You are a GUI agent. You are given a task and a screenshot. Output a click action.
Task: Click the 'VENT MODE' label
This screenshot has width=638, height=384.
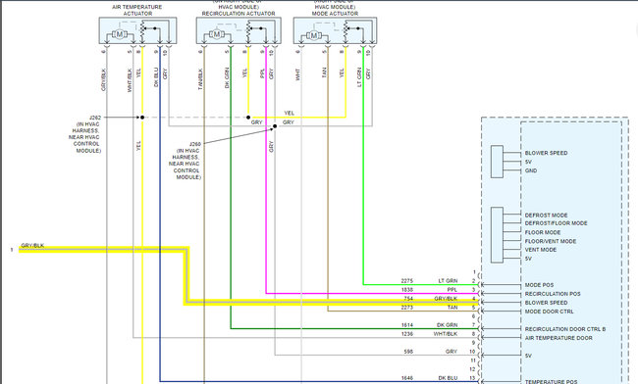pos(541,250)
